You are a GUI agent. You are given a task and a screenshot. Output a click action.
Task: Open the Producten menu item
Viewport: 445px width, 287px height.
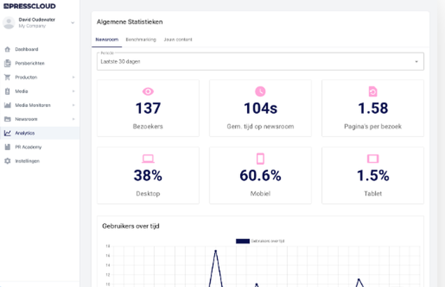pyautogui.click(x=40, y=77)
